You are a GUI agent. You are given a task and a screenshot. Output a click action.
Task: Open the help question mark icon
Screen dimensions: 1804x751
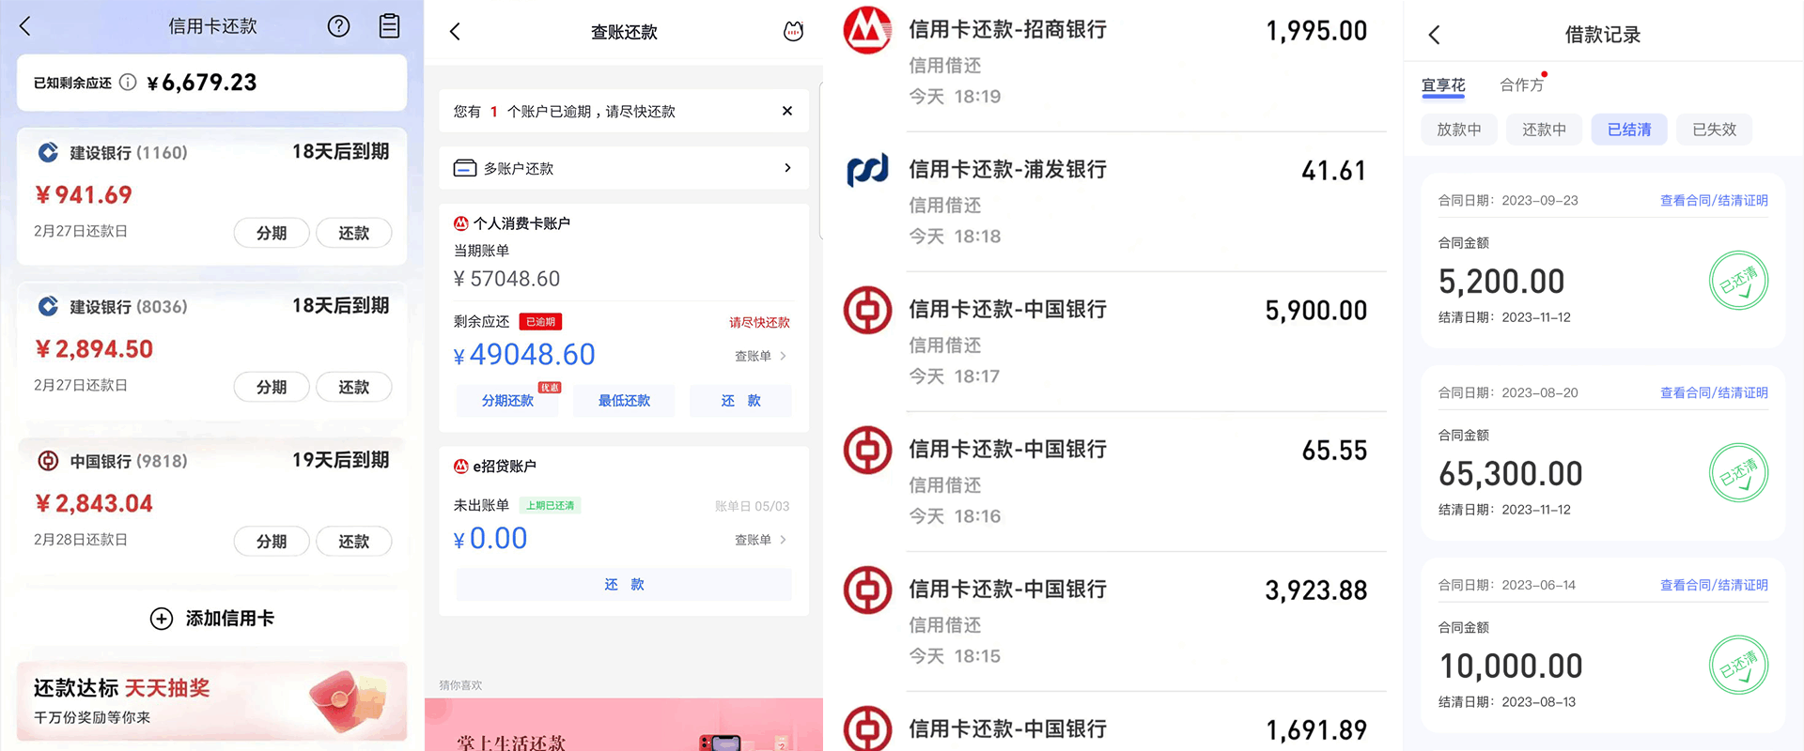(x=338, y=26)
